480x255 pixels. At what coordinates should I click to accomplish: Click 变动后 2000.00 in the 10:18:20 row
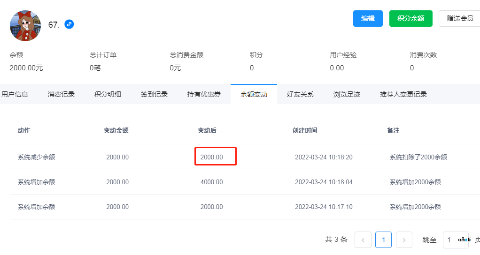click(211, 157)
